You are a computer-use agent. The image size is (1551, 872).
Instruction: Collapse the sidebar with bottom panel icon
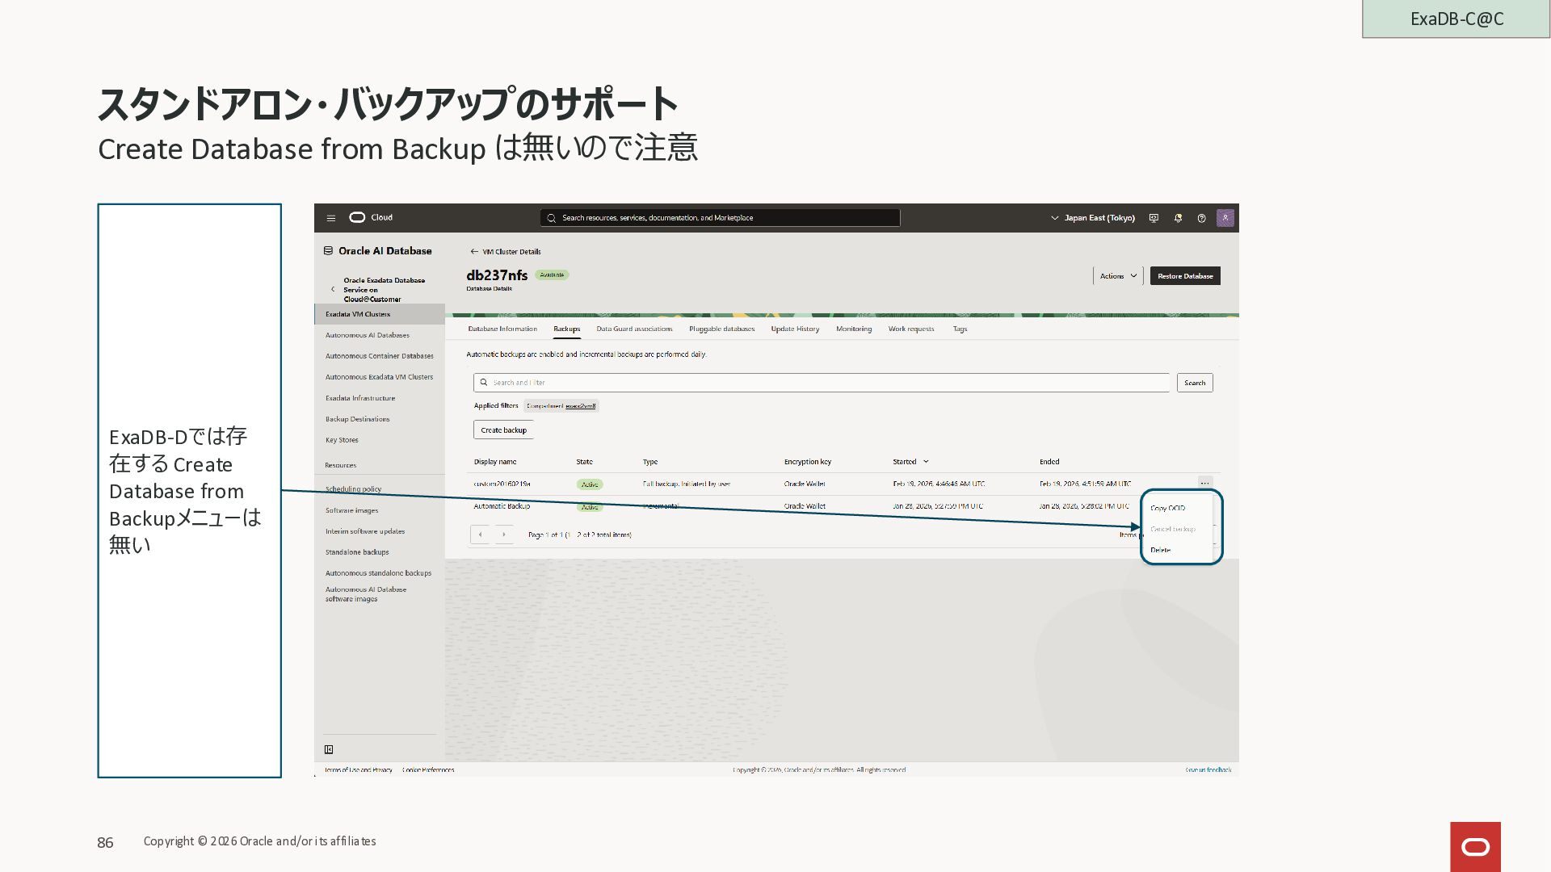click(329, 749)
